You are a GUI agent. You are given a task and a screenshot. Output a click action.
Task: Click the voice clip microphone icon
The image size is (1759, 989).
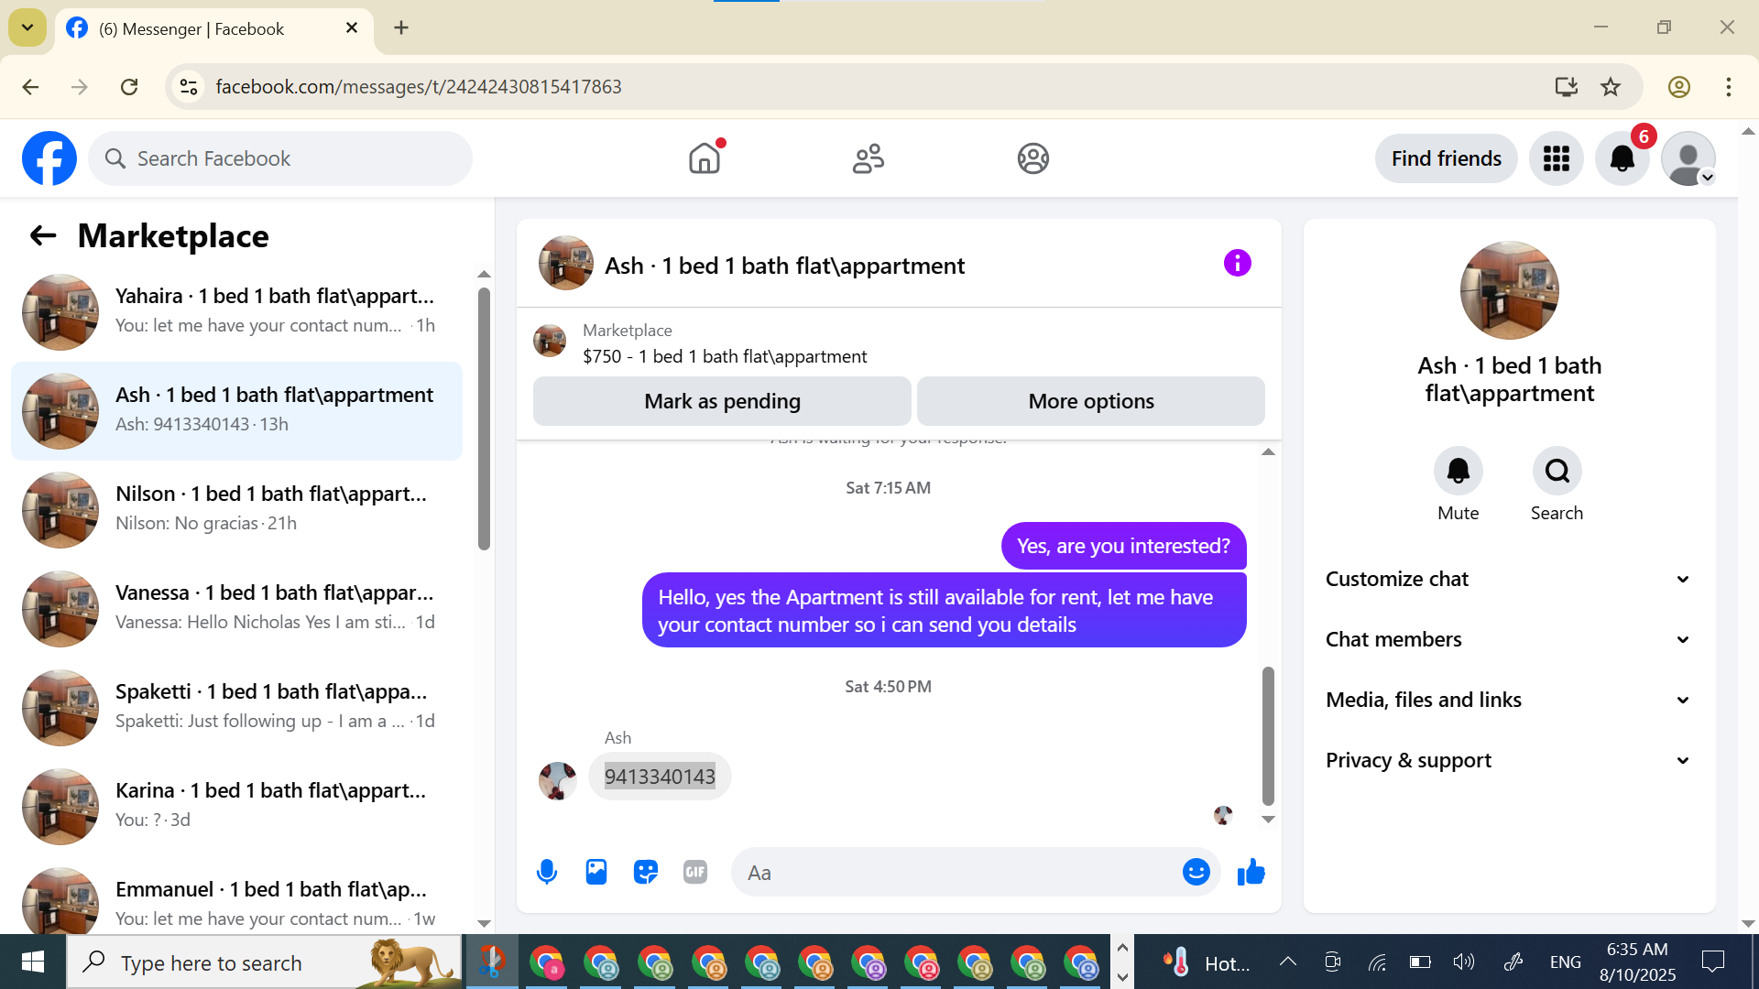click(547, 872)
